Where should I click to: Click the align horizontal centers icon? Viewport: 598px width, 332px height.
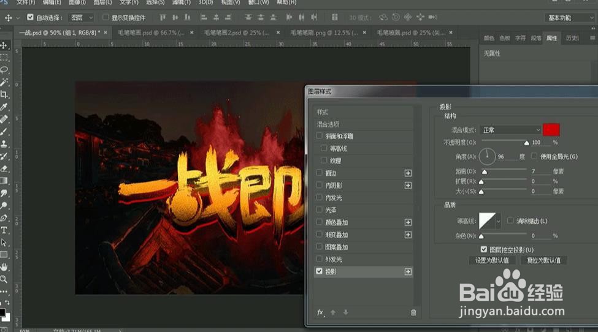216,17
